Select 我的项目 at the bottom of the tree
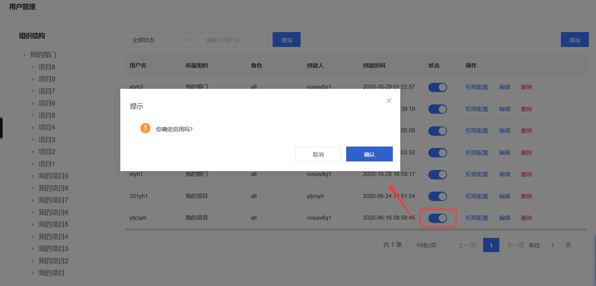596x286 pixels. point(52,273)
